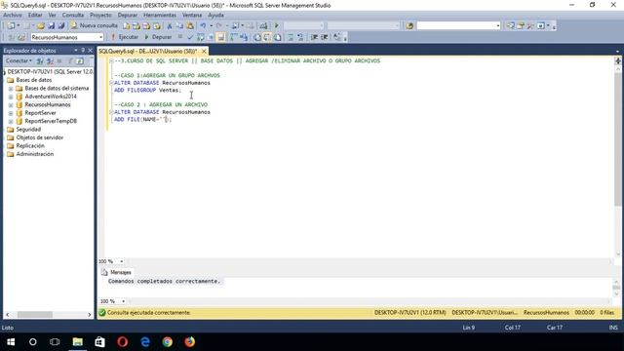
Task: Open the Consulta menu
Action: 73,16
